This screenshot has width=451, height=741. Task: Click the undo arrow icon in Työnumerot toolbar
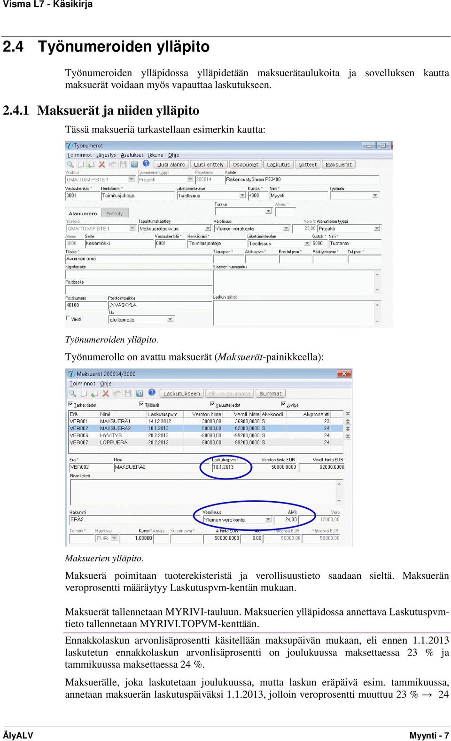[x=113, y=164]
